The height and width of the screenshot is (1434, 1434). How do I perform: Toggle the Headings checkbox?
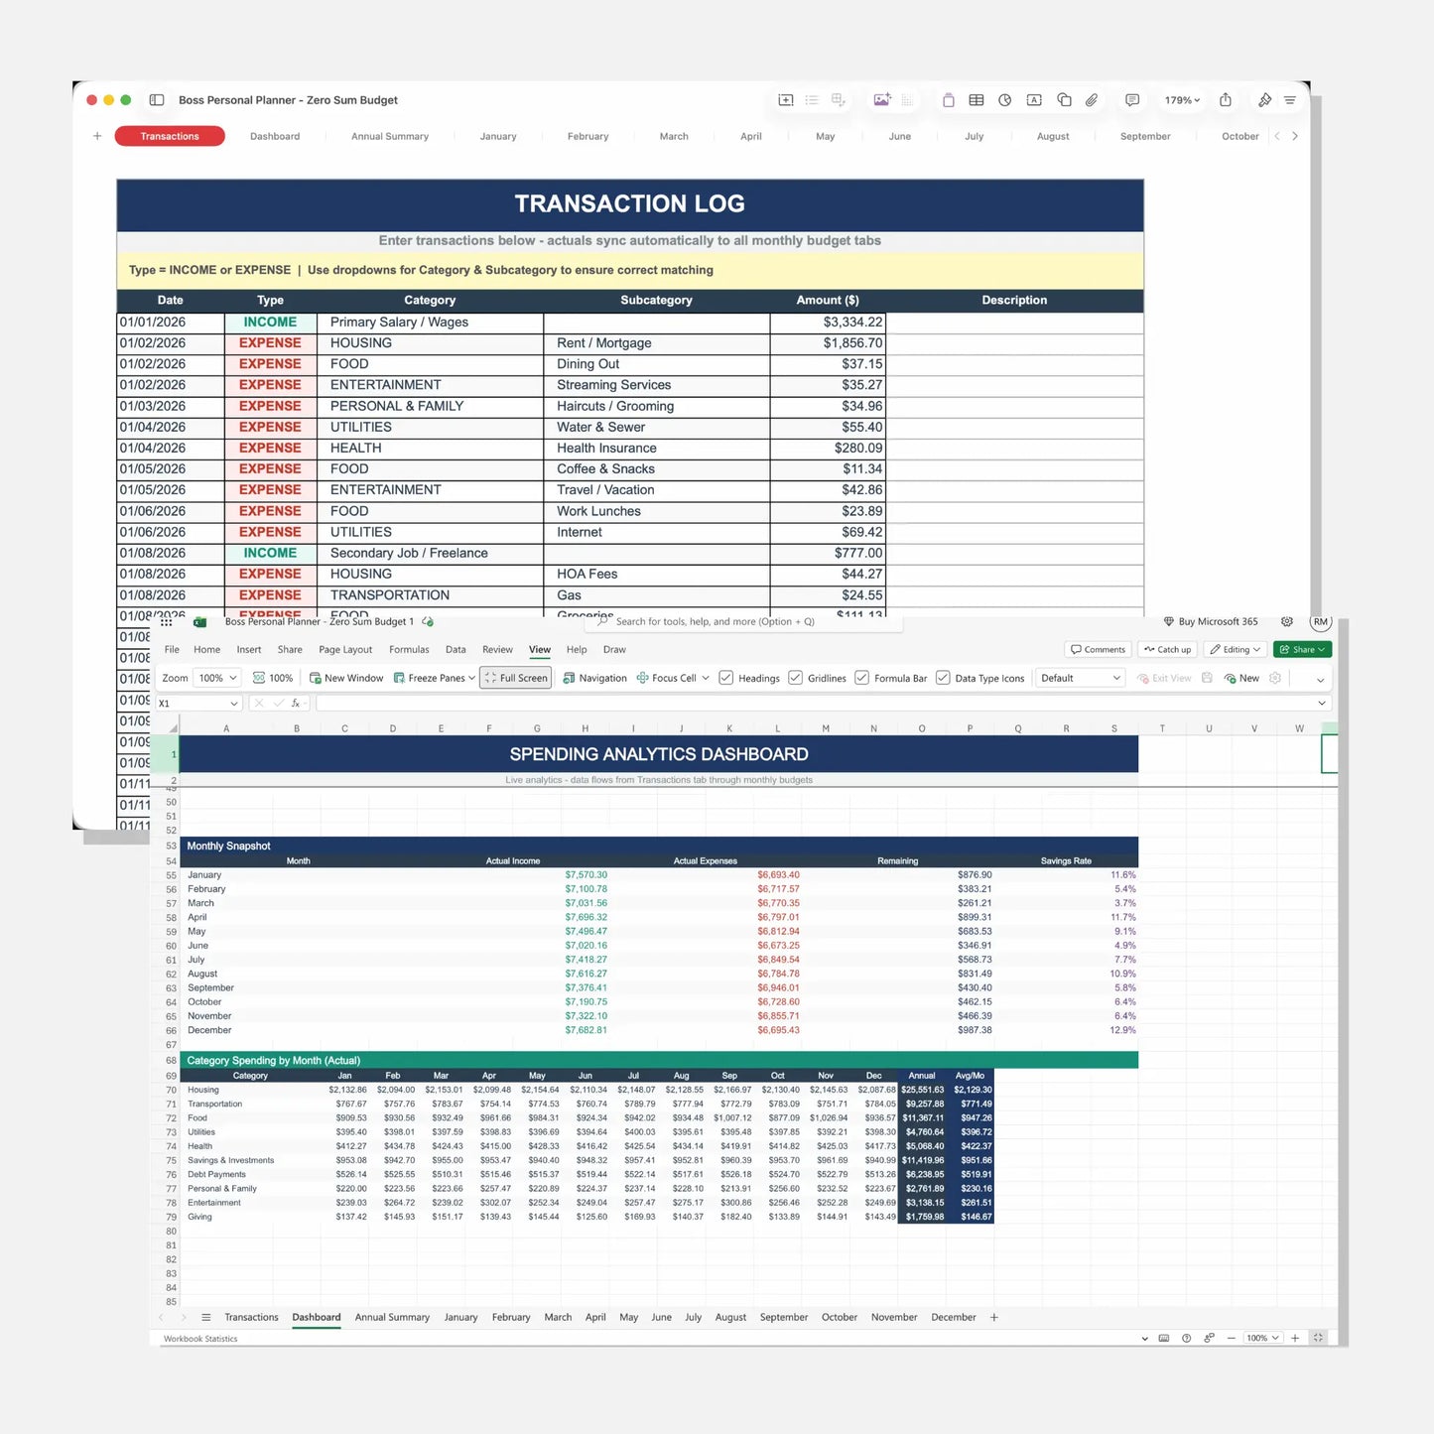(726, 678)
